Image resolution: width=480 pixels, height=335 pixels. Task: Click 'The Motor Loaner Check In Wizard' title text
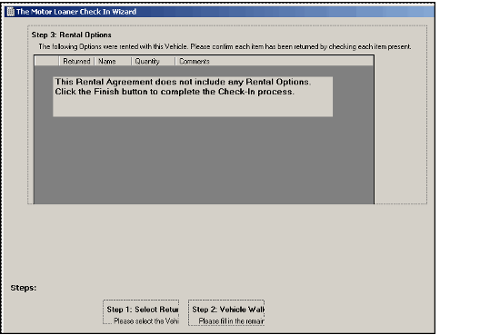pyautogui.click(x=76, y=12)
